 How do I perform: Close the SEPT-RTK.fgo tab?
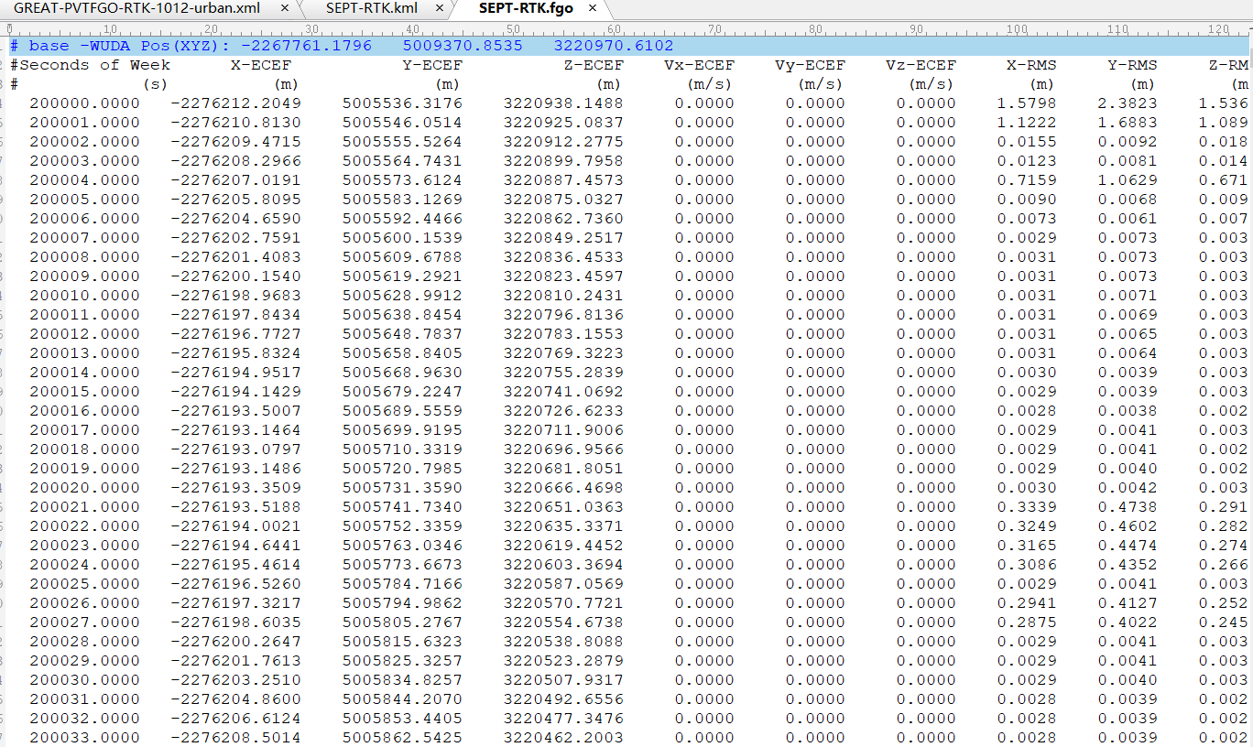(x=594, y=8)
